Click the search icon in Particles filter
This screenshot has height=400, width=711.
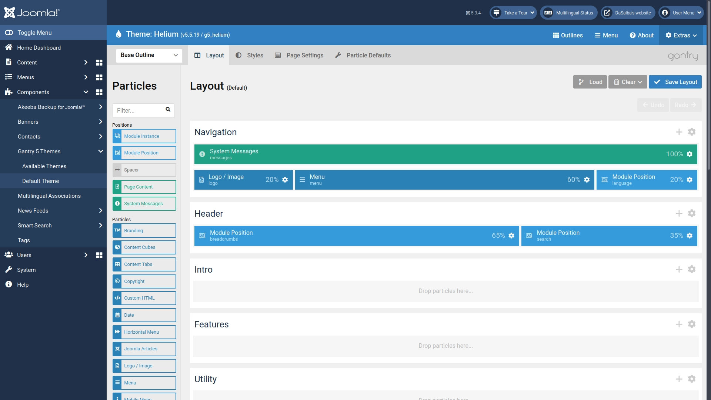pos(168,110)
